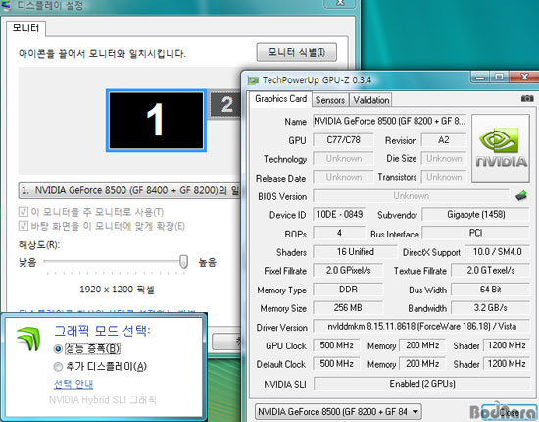Click the NVIDIA SLI Enabled (2 GPUs) field
539x422 pixels.
(x=421, y=384)
